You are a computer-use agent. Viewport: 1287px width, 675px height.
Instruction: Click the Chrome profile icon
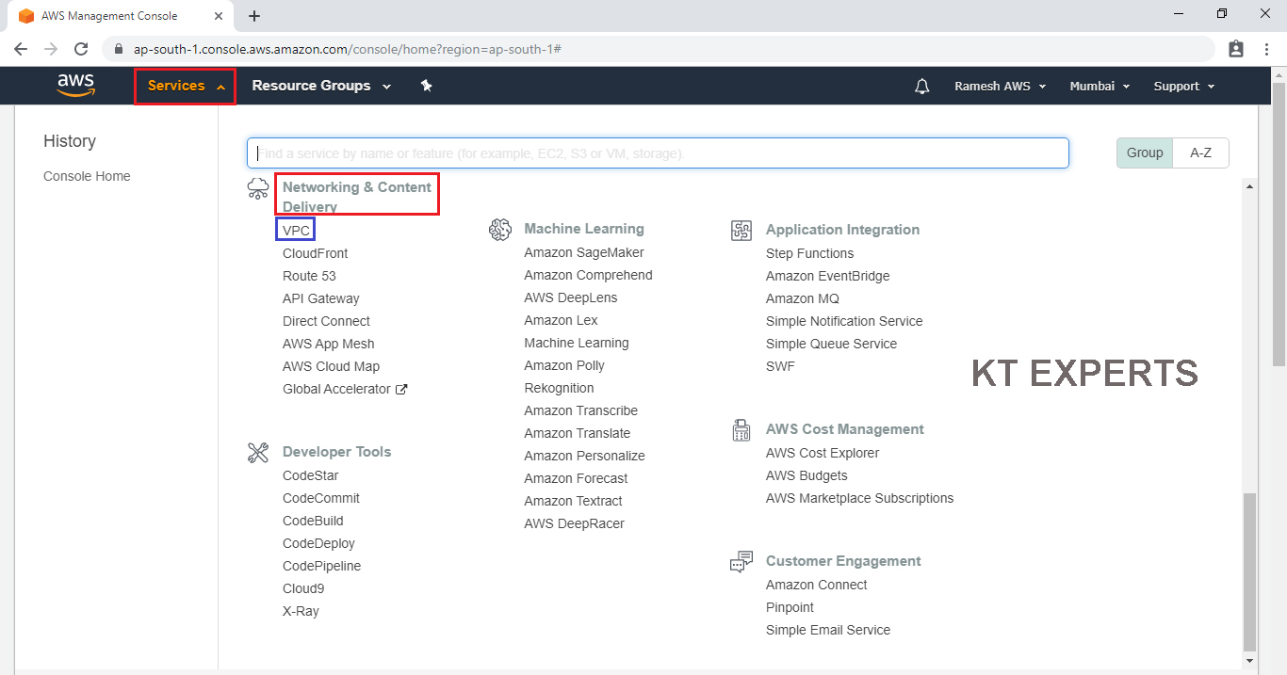(x=1236, y=49)
